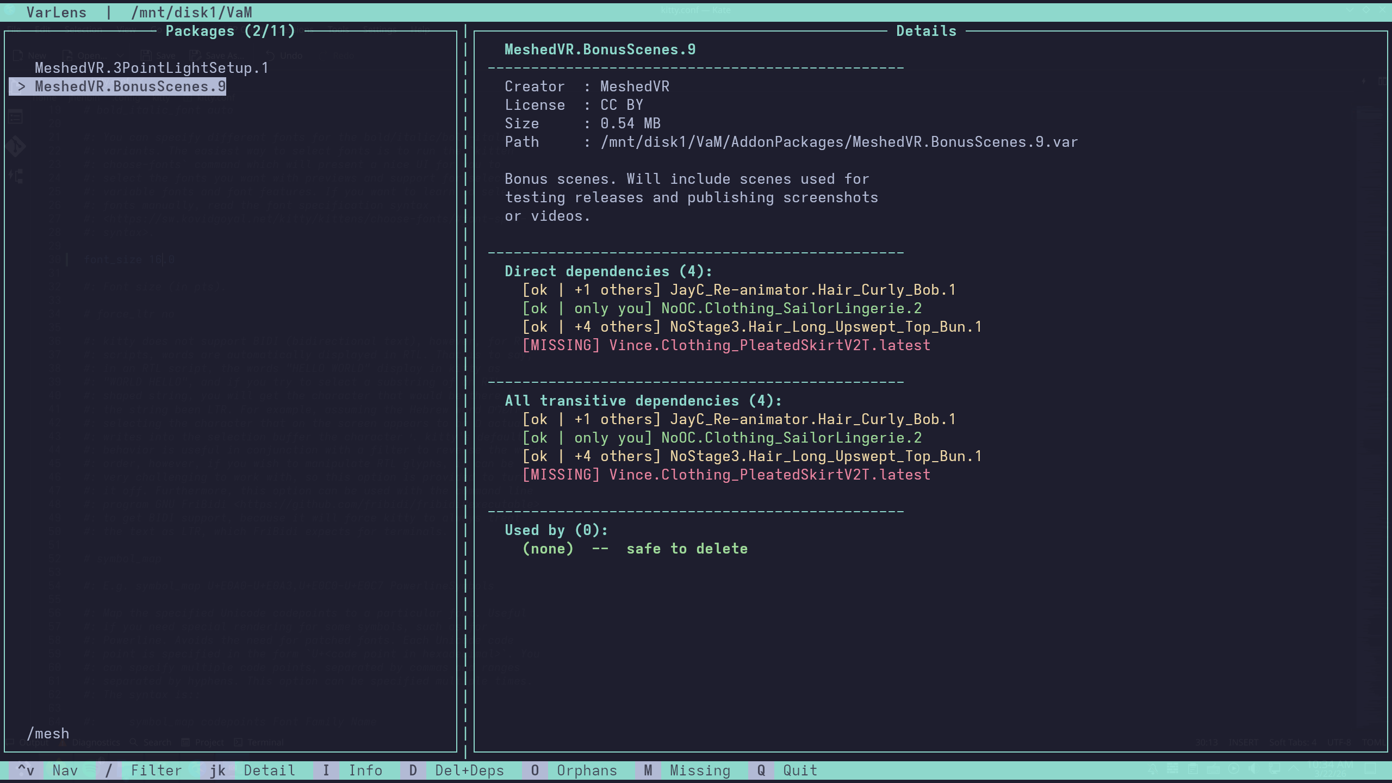Open NoOC.Clothing_SailorLingerie.2 under Direct dependencies
Screen dimensions: 1392x783
791,308
